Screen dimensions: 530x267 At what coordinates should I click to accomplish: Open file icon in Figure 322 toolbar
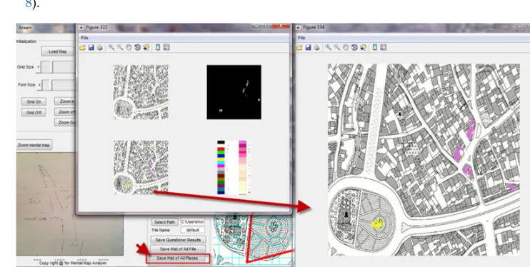coord(82,48)
